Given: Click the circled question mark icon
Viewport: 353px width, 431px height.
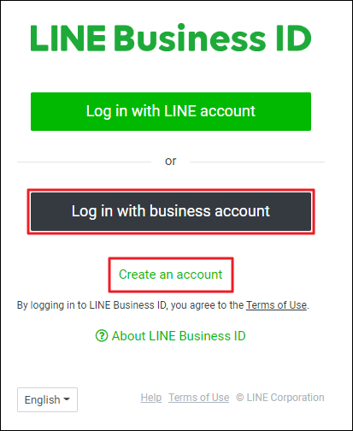Looking at the screenshot, I should coord(102,336).
